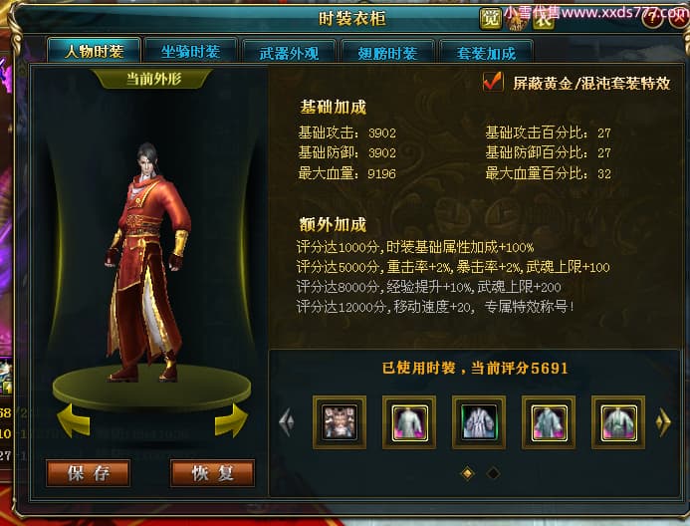Rotate the character right with the yellow arrow
Viewport: 690px width, 526px height.
231,420
